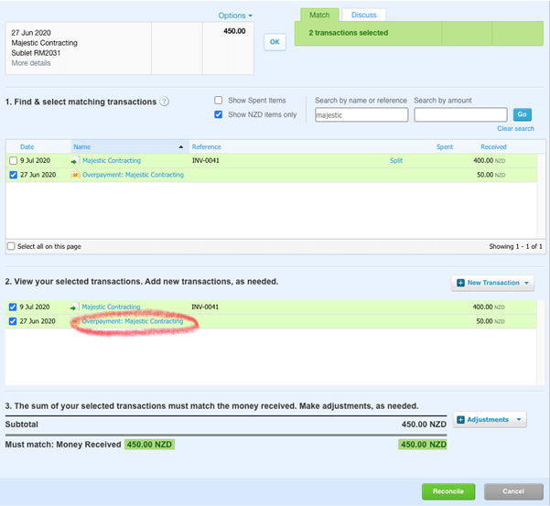Click the 450.00 statement amount
Screen dimensions: 550x506
coord(234,31)
